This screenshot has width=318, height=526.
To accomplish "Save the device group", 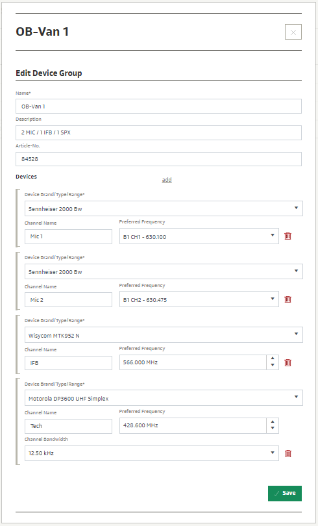I will click(x=285, y=493).
